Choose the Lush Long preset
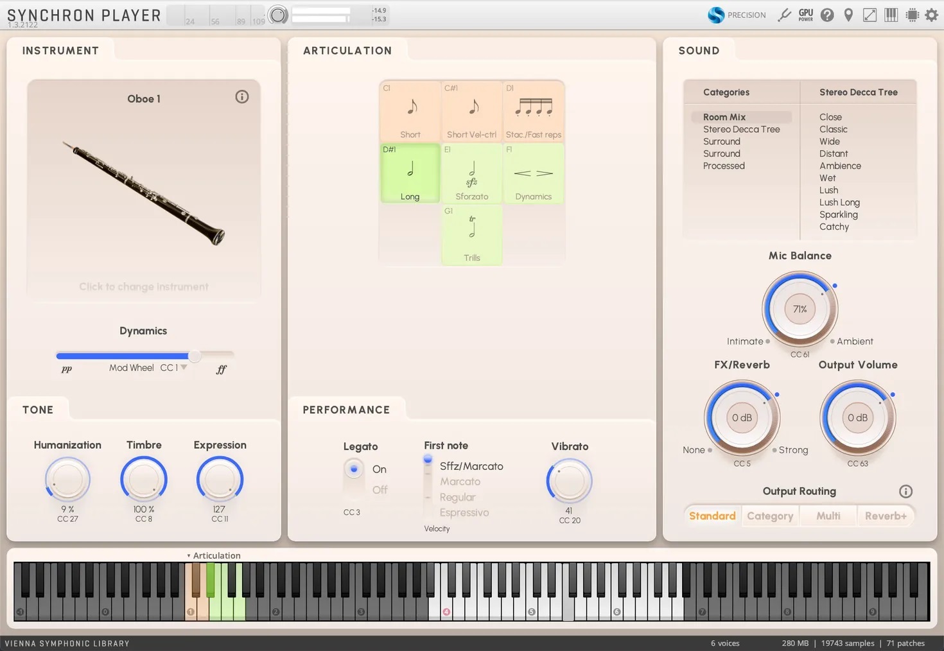The image size is (944, 651). tap(839, 202)
